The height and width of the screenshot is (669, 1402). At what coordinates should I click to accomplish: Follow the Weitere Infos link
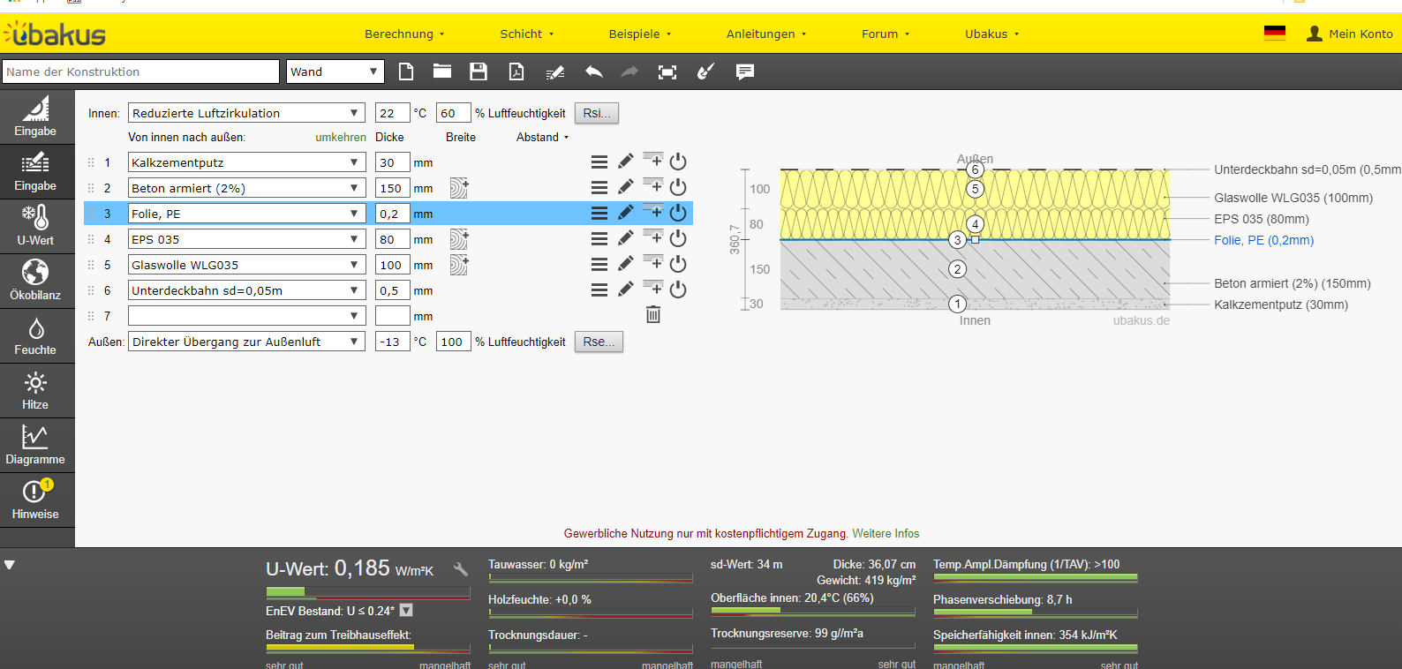click(x=886, y=533)
